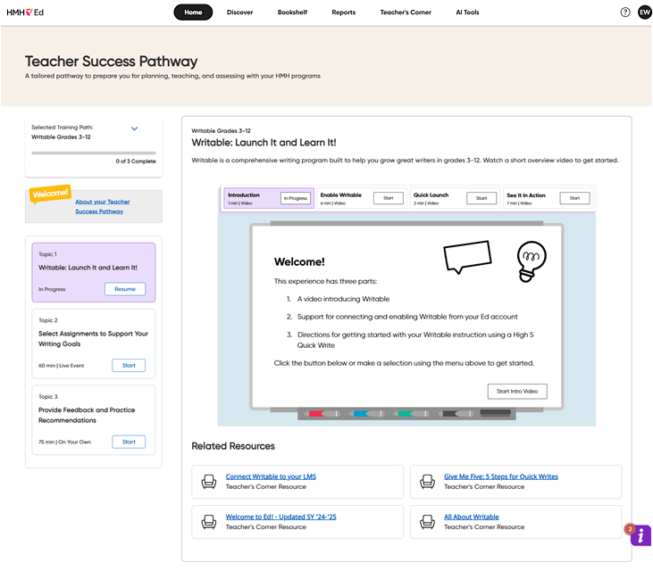Open Teacher's Corner in navigation
Screen dimensions: 653x571
(406, 12)
